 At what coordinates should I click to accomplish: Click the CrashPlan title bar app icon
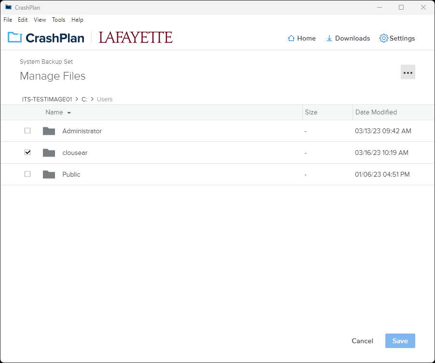click(x=9, y=7)
